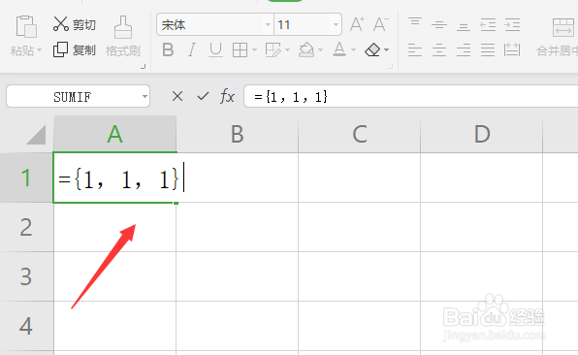Click the align left icon

[x=415, y=49]
